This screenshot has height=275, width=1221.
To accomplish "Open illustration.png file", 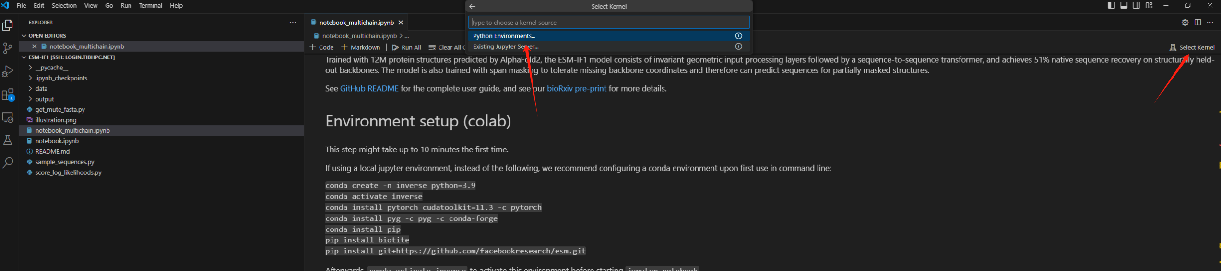I will click(56, 120).
